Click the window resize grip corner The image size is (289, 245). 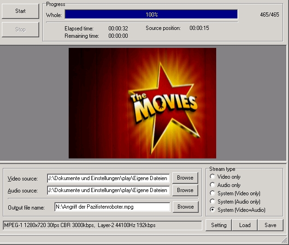pyautogui.click(x=284, y=240)
